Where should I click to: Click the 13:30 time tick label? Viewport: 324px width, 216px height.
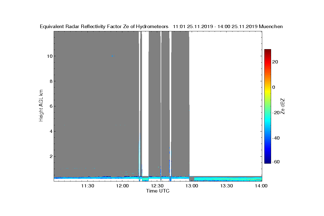point(227,186)
